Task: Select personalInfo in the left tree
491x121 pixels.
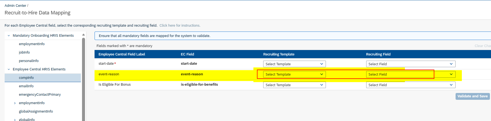Action: (29, 61)
